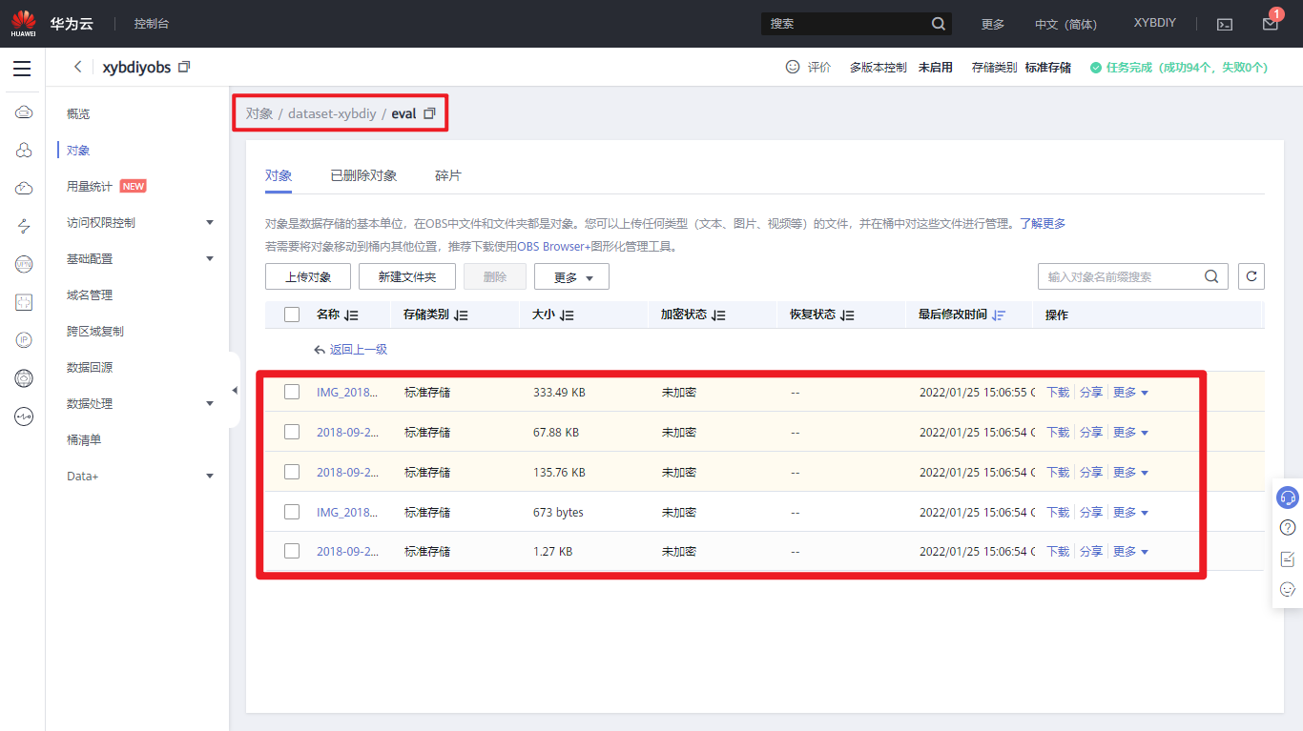Open the mail notifications icon
Image resolution: width=1303 pixels, height=731 pixels.
(1270, 24)
